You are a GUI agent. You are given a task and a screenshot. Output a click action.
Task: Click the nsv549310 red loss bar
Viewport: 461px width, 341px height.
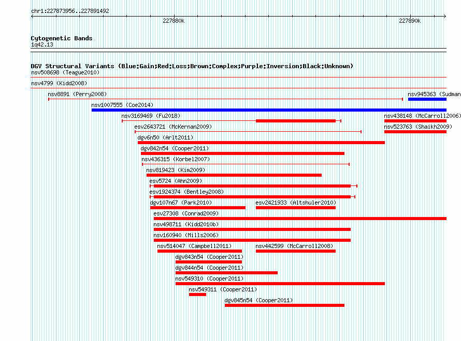tap(280, 284)
